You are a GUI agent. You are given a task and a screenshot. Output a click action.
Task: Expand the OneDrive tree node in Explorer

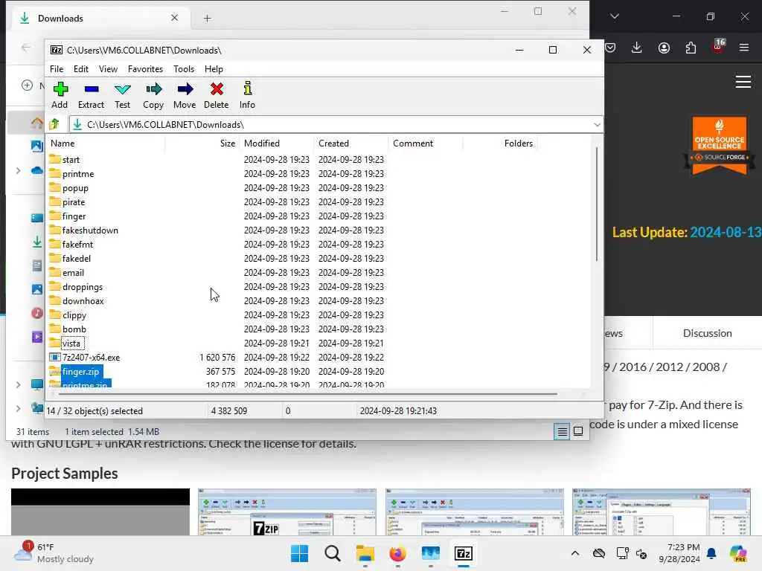(19, 170)
